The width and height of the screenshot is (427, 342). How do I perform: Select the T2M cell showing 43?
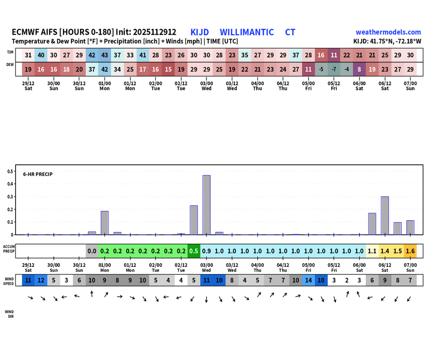(x=104, y=55)
